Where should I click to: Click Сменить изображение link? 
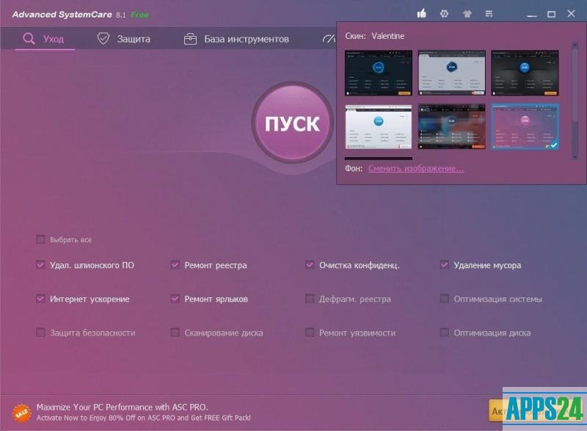[x=416, y=168]
